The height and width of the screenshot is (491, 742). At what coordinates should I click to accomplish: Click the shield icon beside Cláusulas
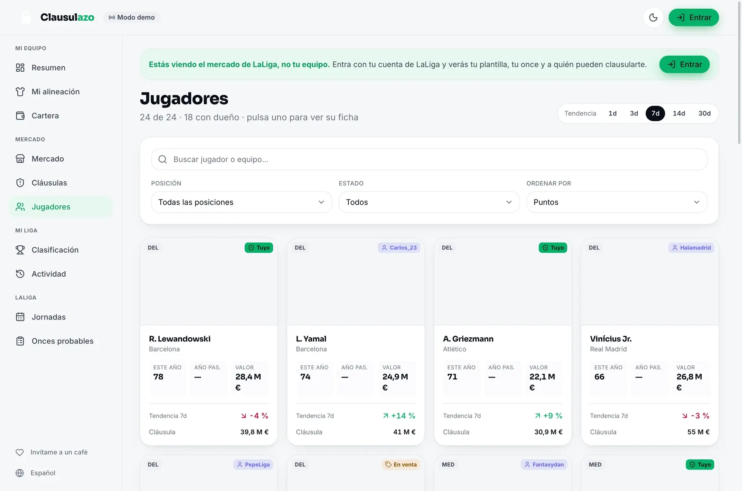tap(20, 183)
